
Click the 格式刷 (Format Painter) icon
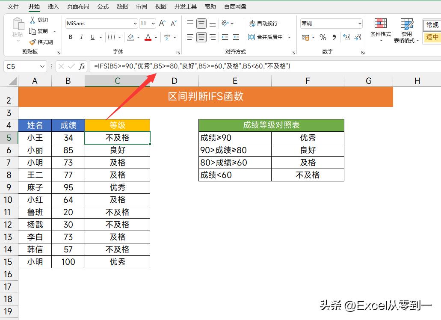point(41,41)
